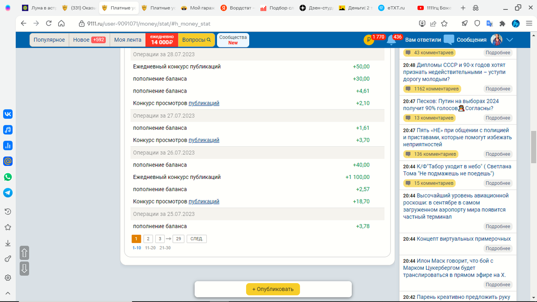
Task: Click page 2 in the pagination bar
Action: [148, 238]
